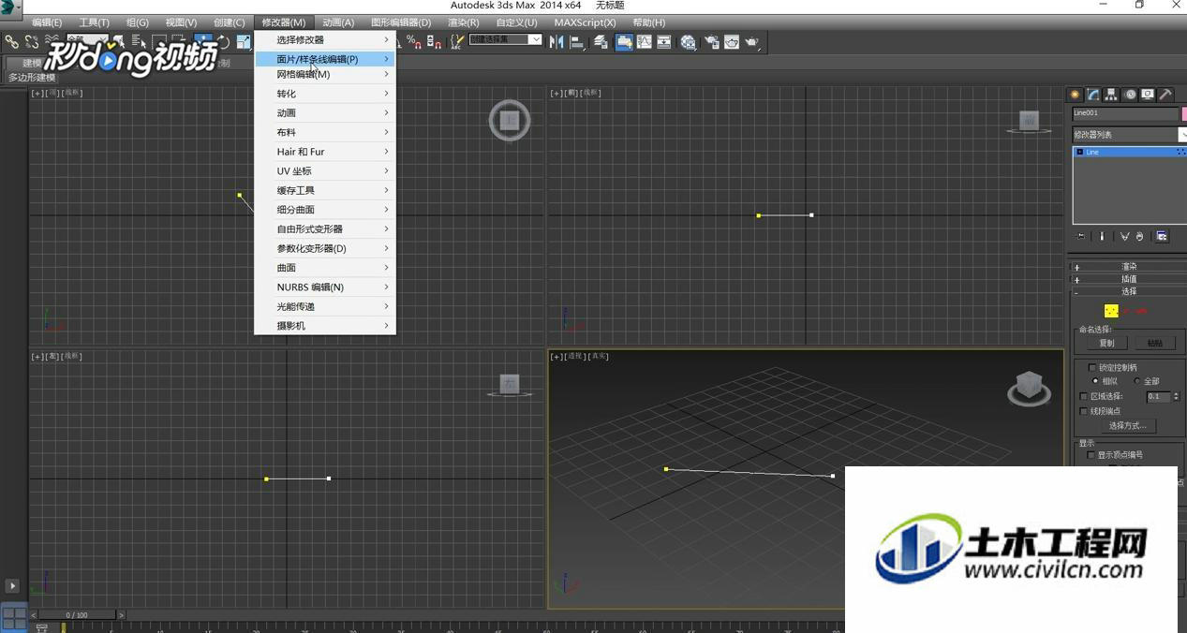
Task: Click the 复制 button
Action: pyautogui.click(x=1106, y=344)
